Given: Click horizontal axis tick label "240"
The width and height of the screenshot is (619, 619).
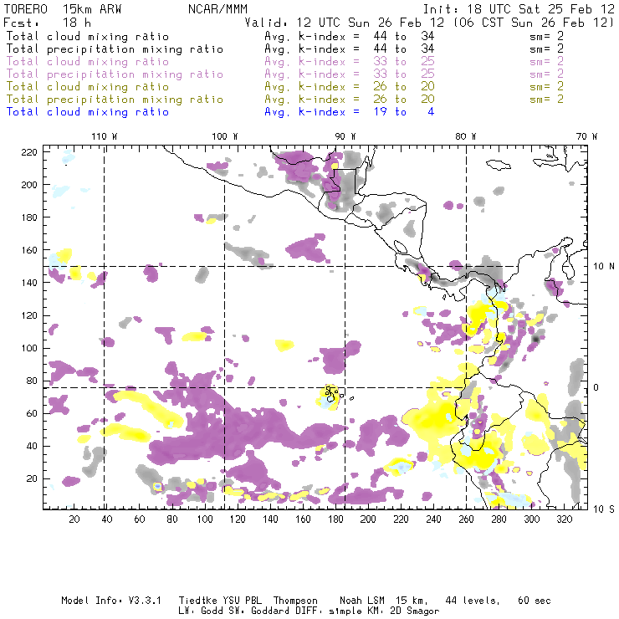Looking at the screenshot, I should tap(433, 519).
